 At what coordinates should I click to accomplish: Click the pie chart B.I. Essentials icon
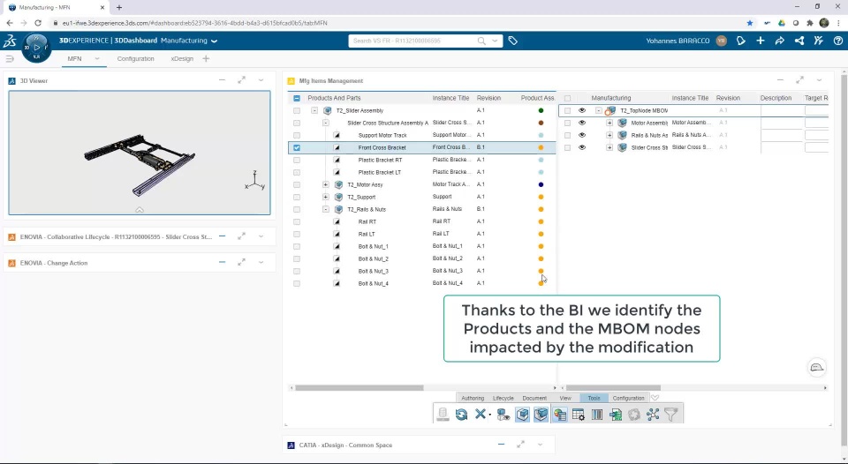(x=560, y=415)
